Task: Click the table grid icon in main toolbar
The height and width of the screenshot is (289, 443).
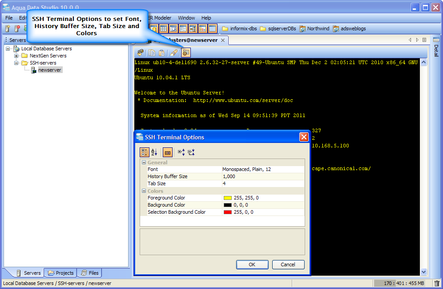Action: pyautogui.click(x=163, y=28)
